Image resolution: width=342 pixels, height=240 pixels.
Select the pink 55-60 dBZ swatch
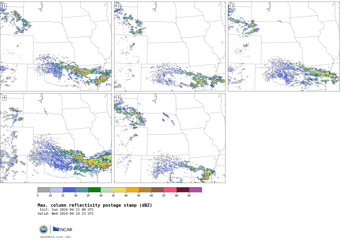[x=170, y=190]
